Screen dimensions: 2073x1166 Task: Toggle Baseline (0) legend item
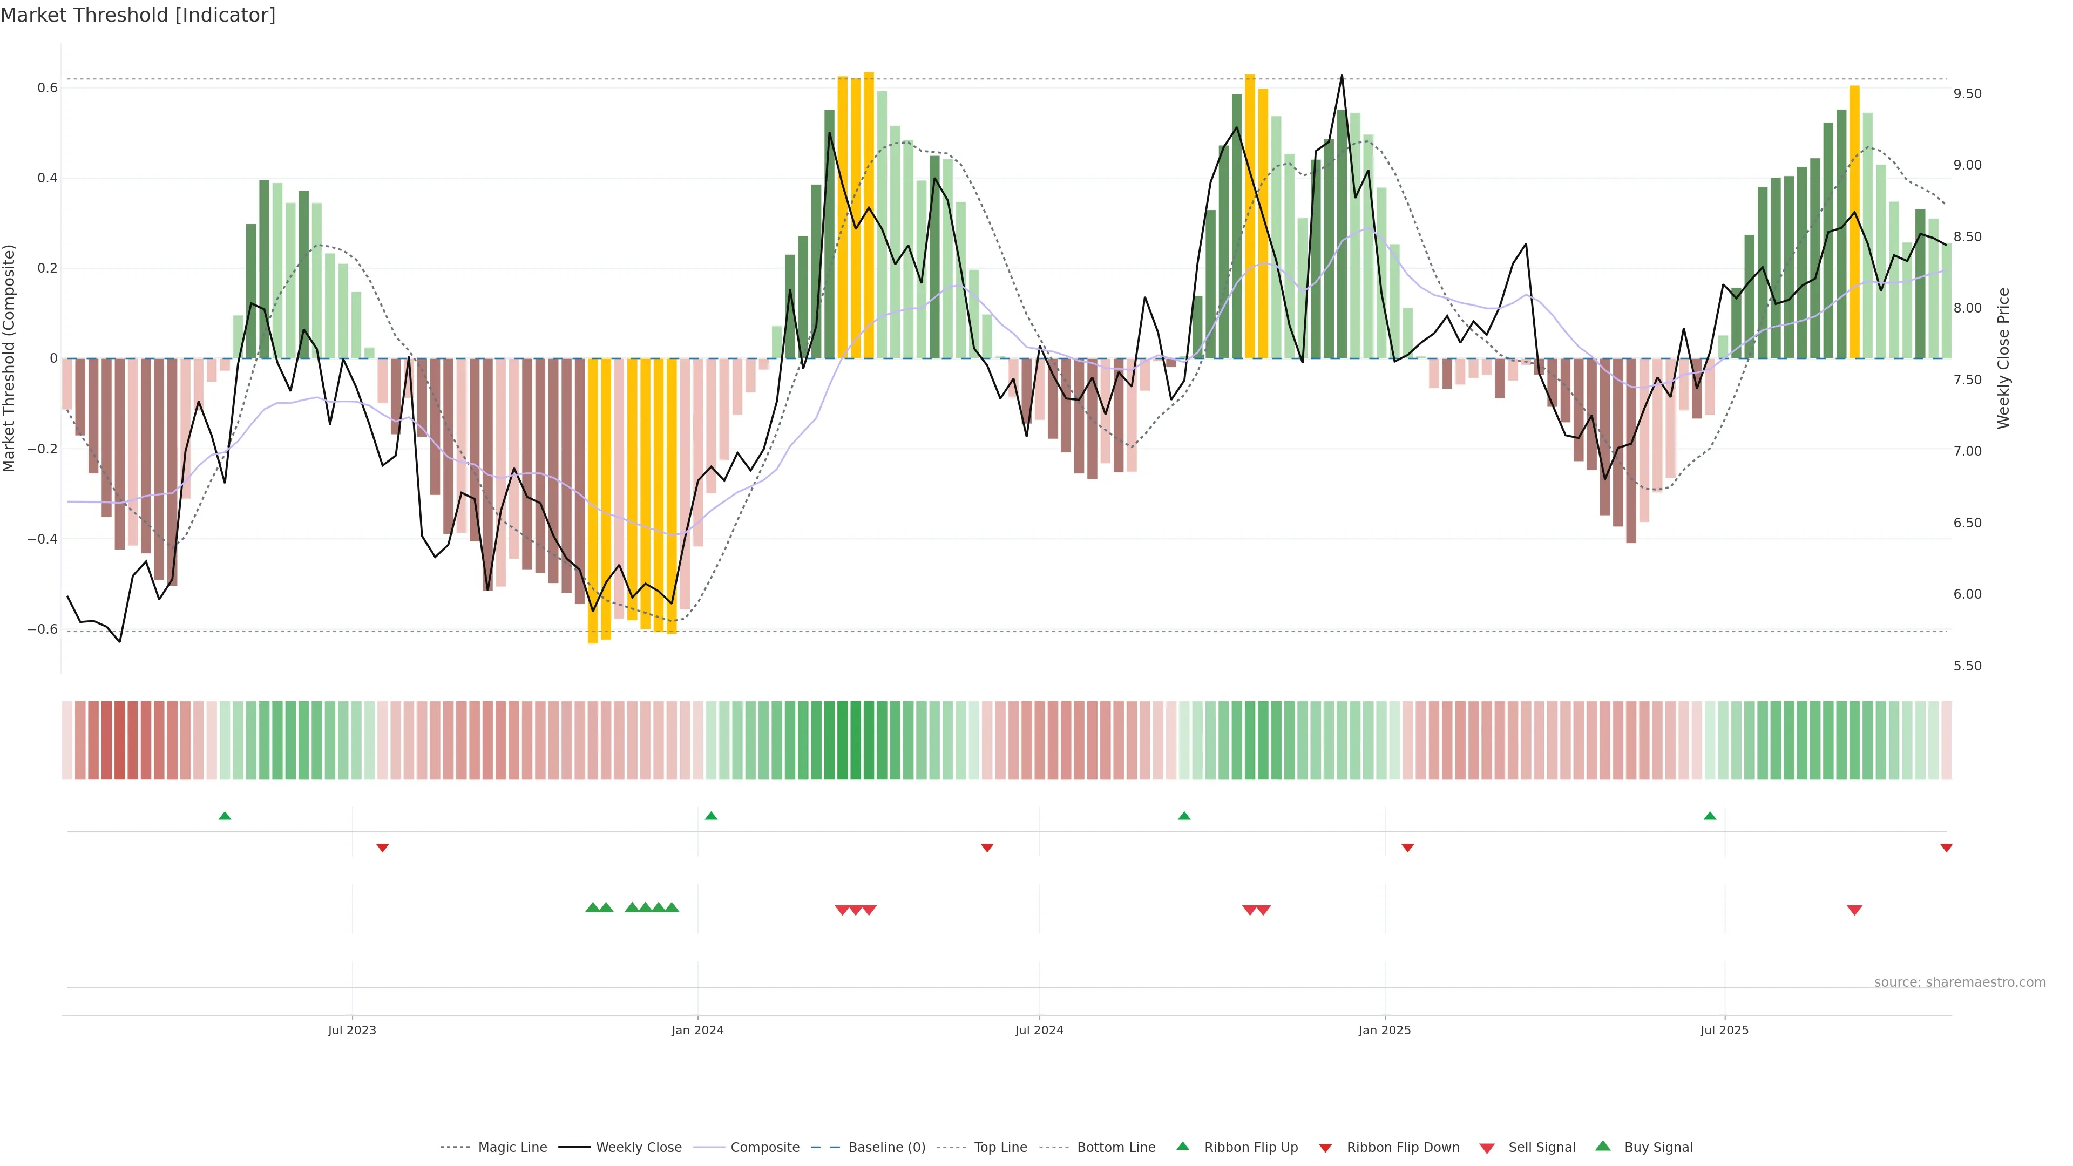887,1148
